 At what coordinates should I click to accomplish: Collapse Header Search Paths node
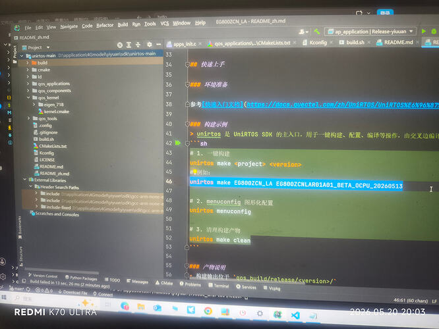(31, 186)
